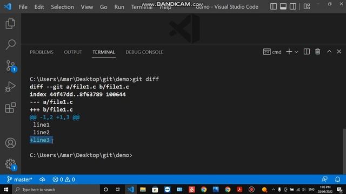Viewport: 346px width, 194px height.
Task: Open the Windows Start button
Action: click(x=6, y=189)
